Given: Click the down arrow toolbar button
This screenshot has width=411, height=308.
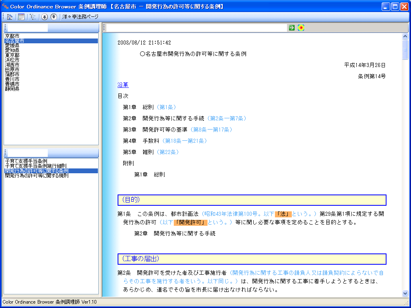Looking at the screenshot, I should tap(45, 17).
